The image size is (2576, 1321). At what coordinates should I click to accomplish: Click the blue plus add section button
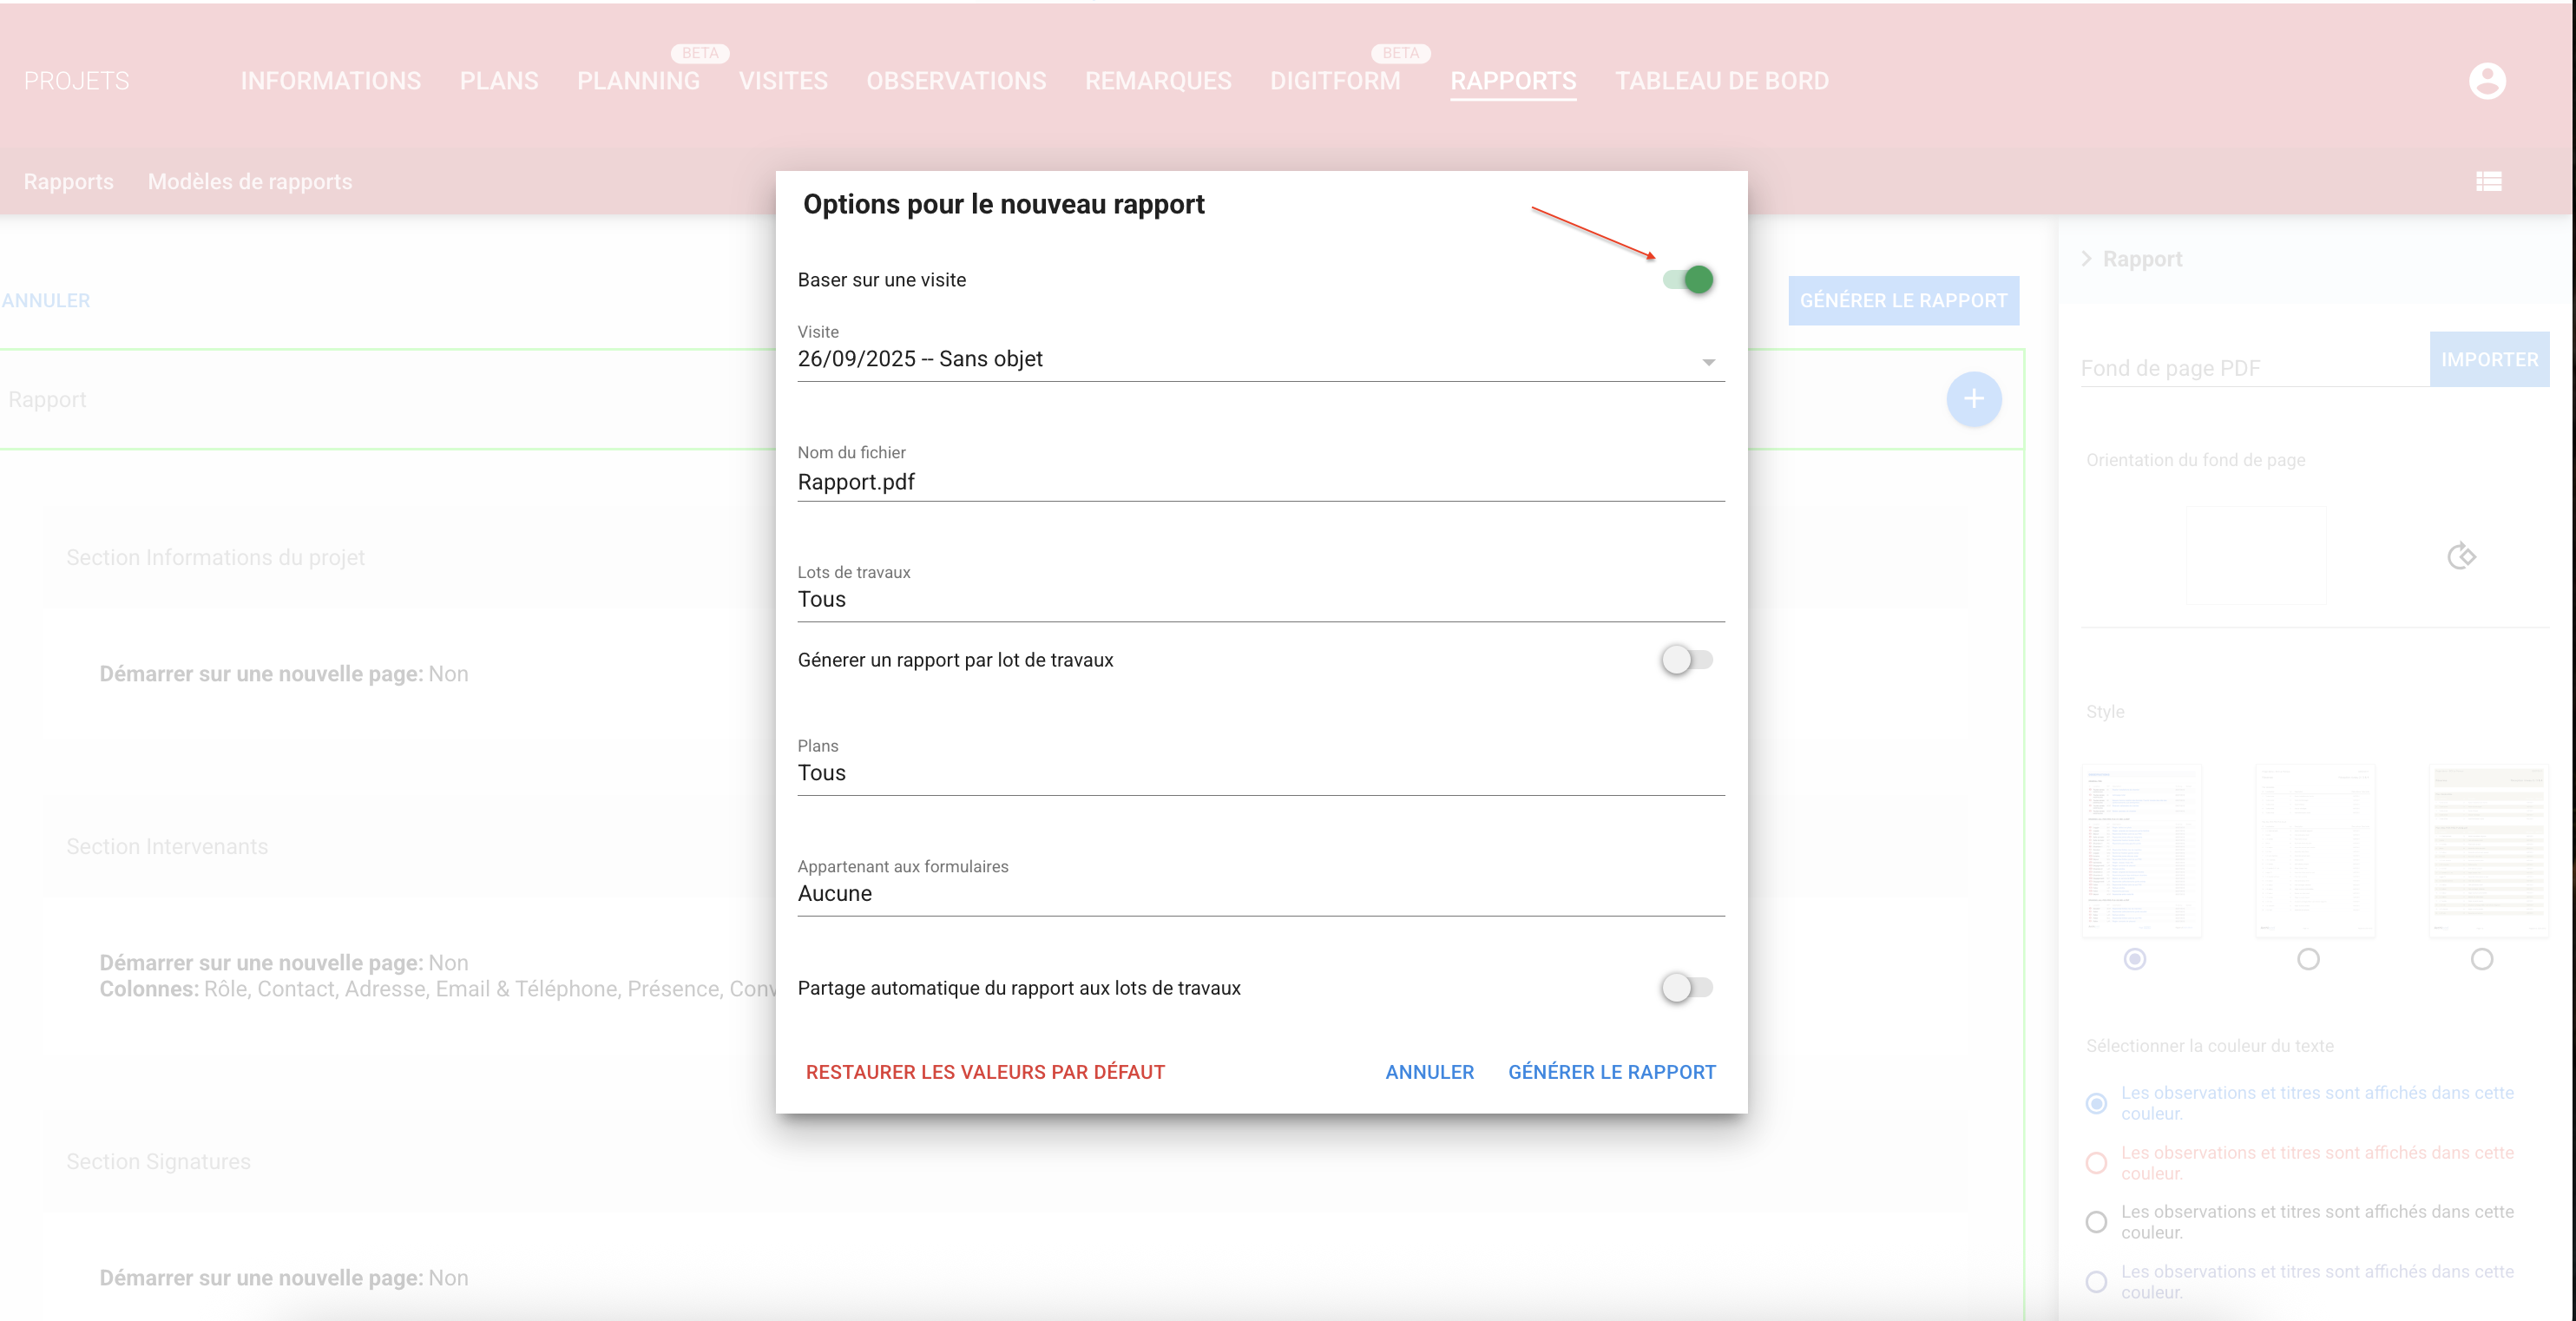pyautogui.click(x=1973, y=399)
